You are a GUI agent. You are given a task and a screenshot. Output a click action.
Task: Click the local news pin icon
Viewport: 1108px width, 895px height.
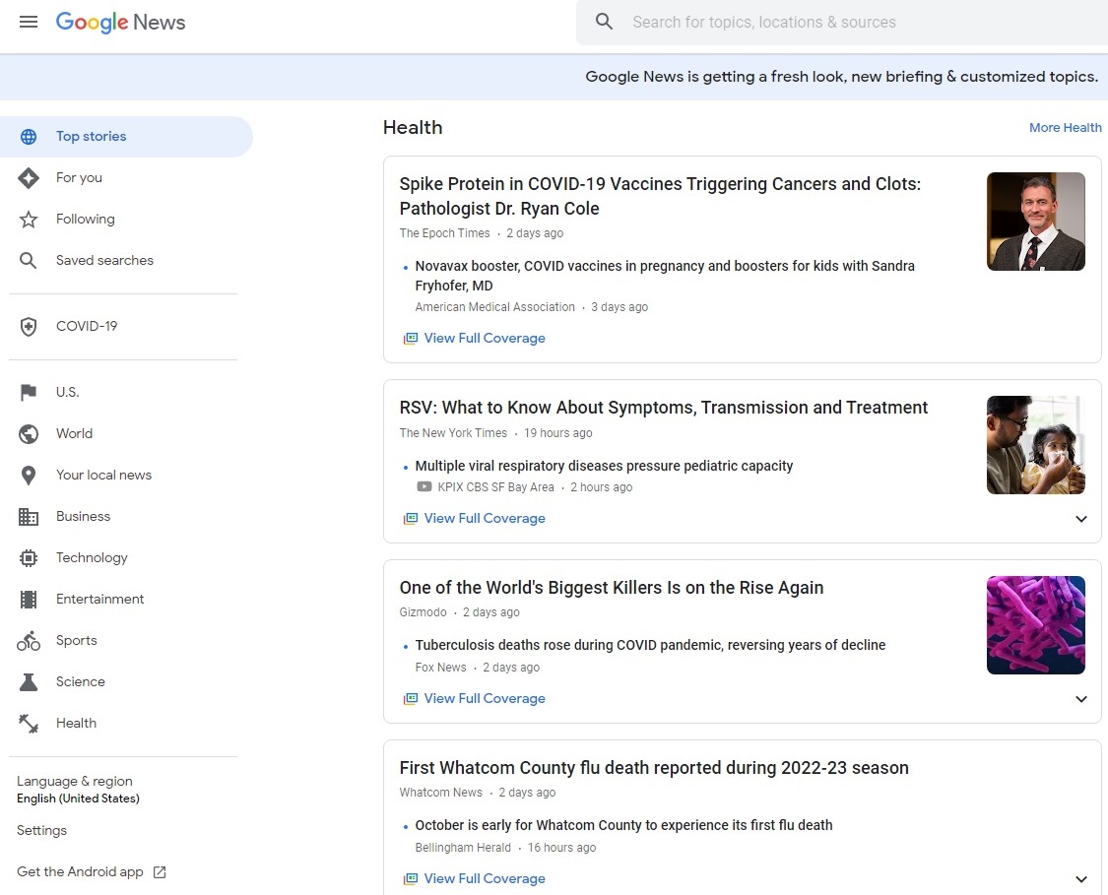coord(29,476)
